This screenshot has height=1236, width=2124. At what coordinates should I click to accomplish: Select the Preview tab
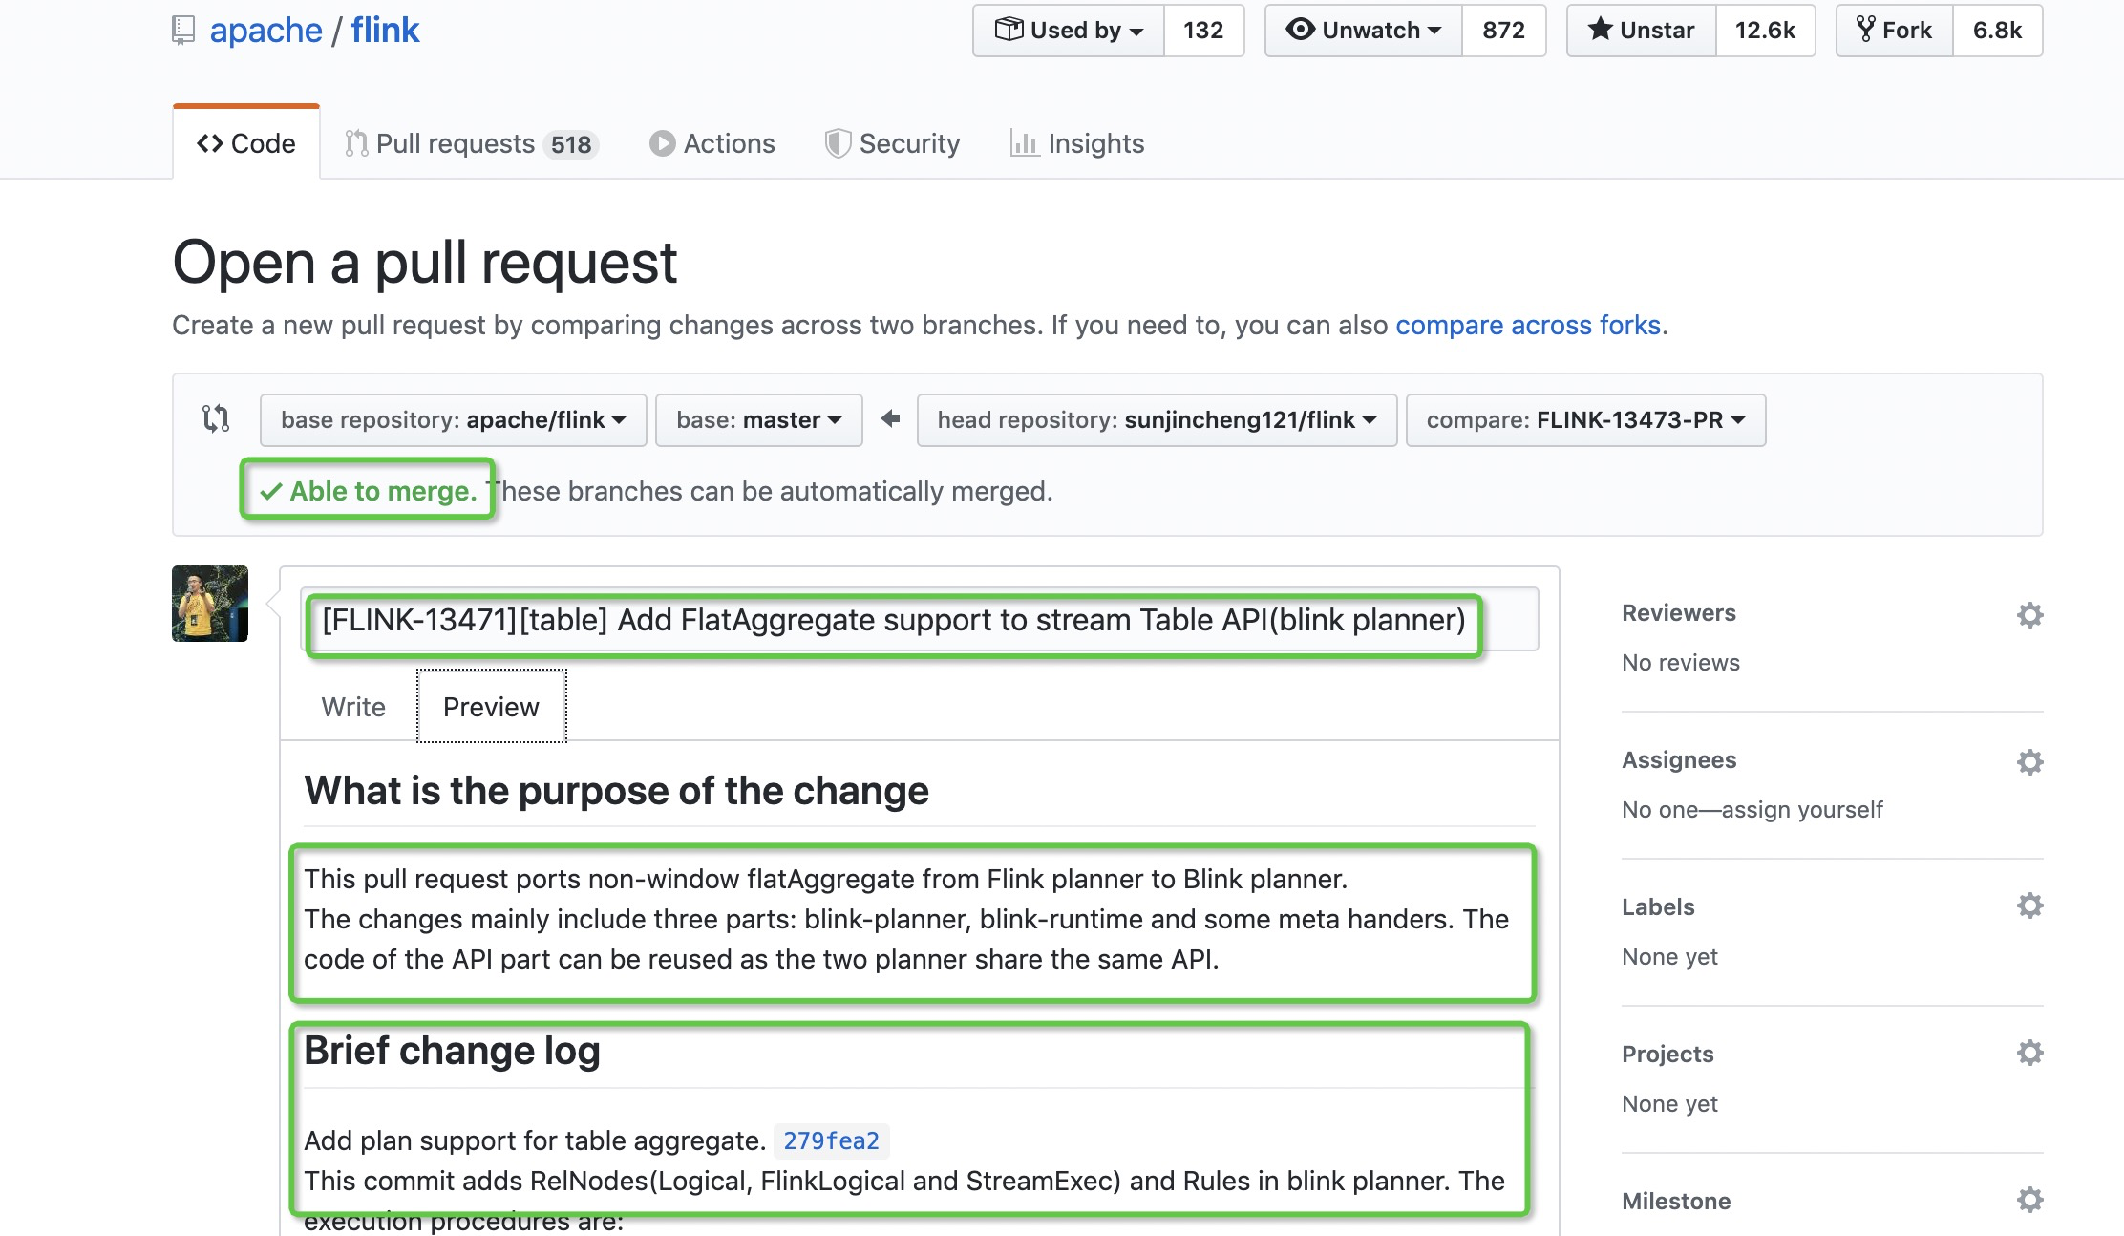pos(491,707)
